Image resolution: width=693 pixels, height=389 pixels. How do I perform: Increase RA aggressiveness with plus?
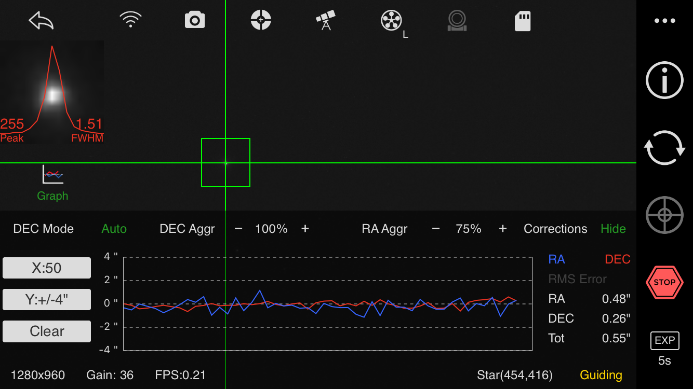[x=502, y=229]
